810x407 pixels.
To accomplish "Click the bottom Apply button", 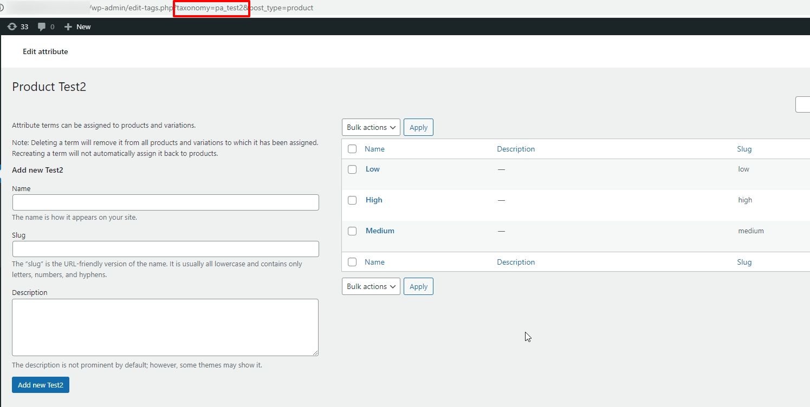I will click(x=418, y=286).
